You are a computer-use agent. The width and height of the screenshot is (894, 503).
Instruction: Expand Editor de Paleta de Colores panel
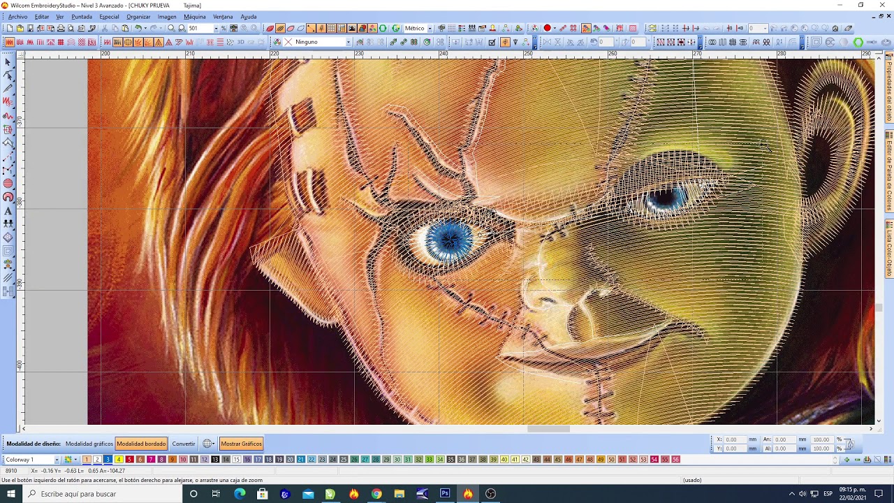pos(889,171)
